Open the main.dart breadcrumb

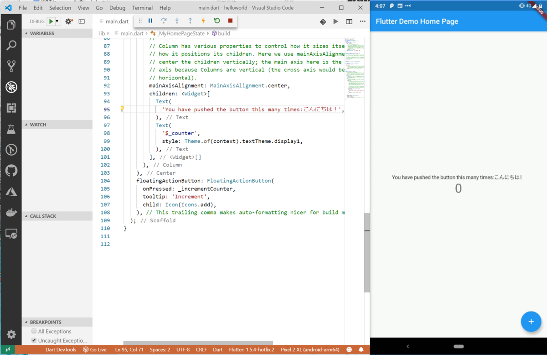pos(129,33)
